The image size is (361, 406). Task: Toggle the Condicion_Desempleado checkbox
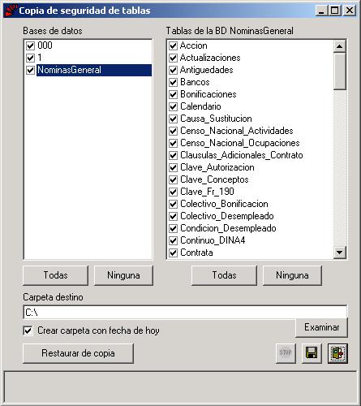point(173,228)
